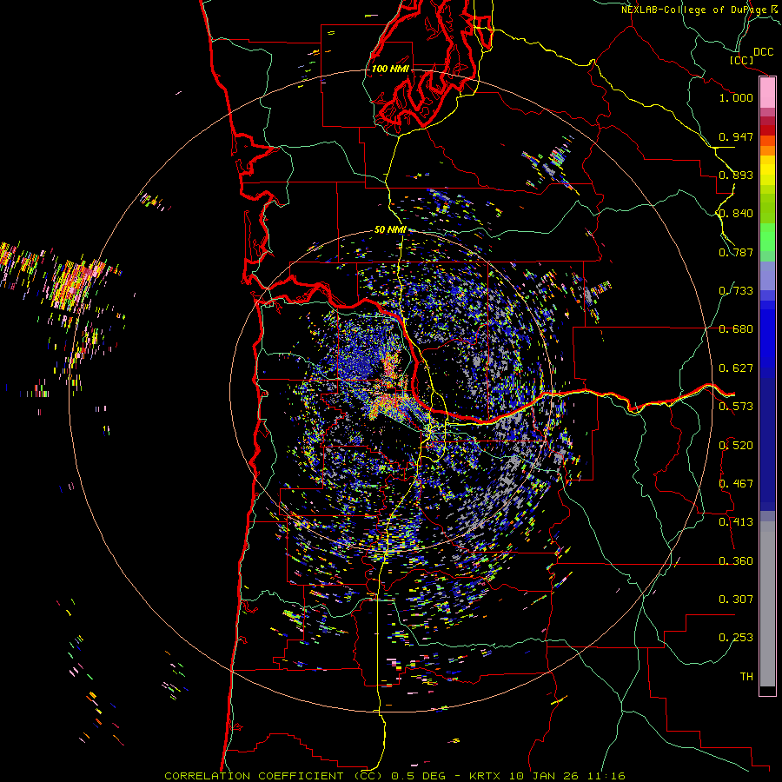Select the 0.573 scale value
Screen dimensions: 782x782
click(736, 407)
